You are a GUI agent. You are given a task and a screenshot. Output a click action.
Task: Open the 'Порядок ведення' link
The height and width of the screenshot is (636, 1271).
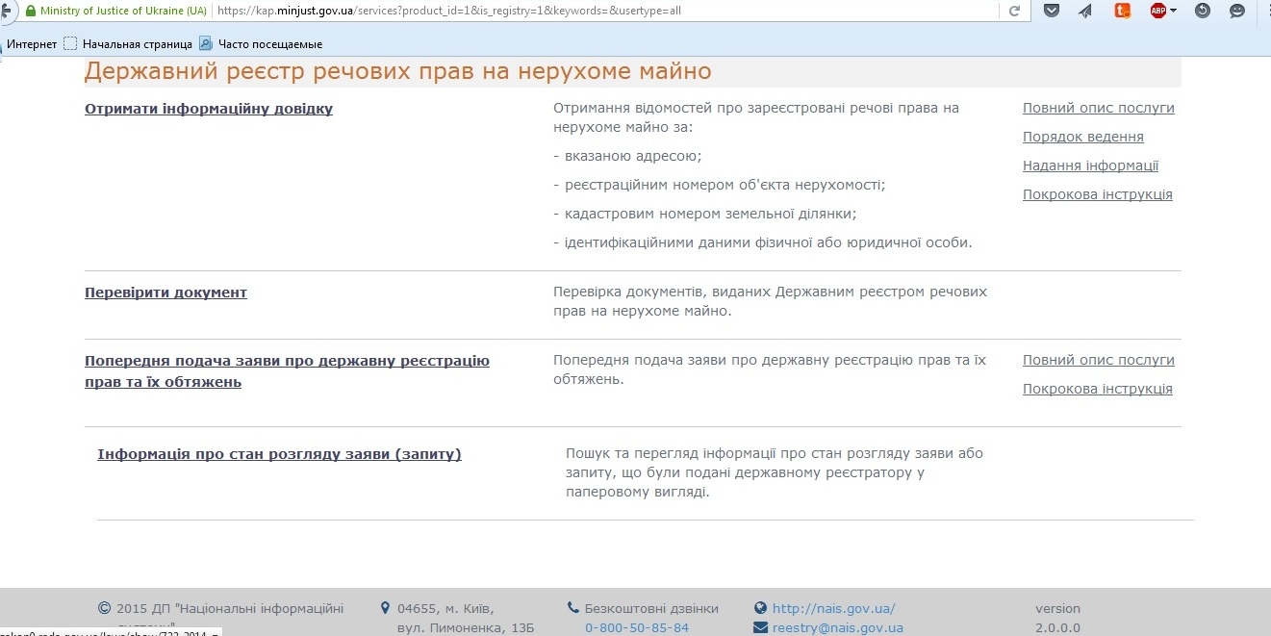tap(1082, 137)
